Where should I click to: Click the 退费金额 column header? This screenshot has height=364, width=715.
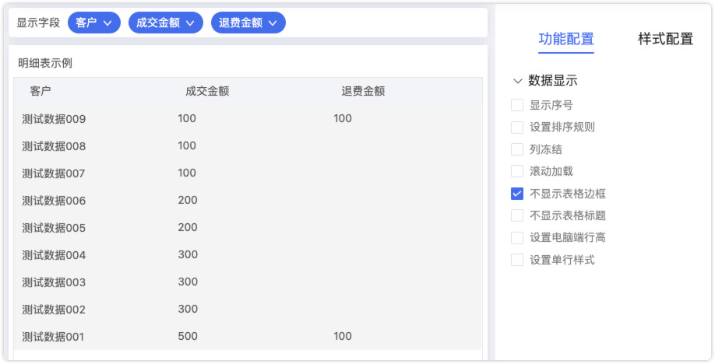click(363, 91)
